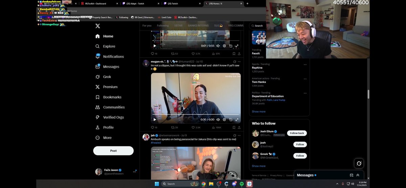Open options for Raphina trend

coord(305,64)
